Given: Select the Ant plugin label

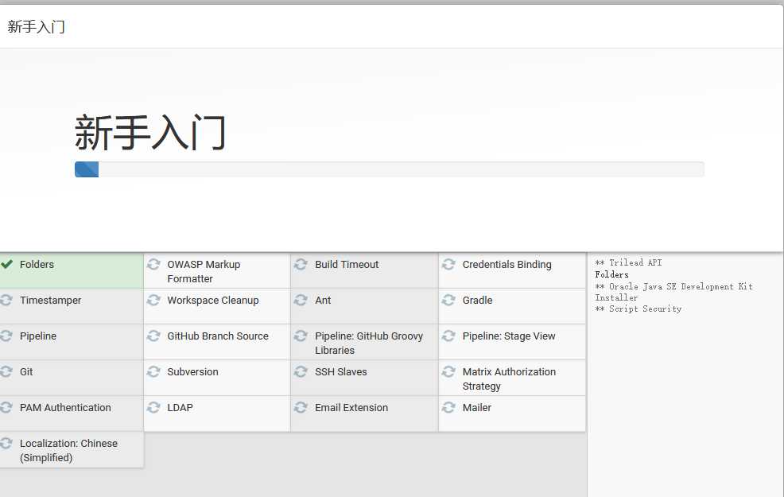Looking at the screenshot, I should pos(323,300).
